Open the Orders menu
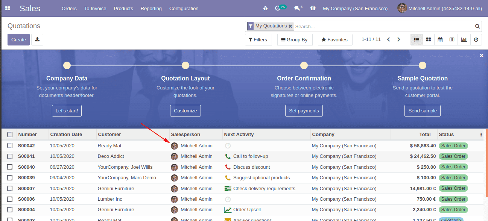The width and height of the screenshot is (488, 221). tap(69, 8)
